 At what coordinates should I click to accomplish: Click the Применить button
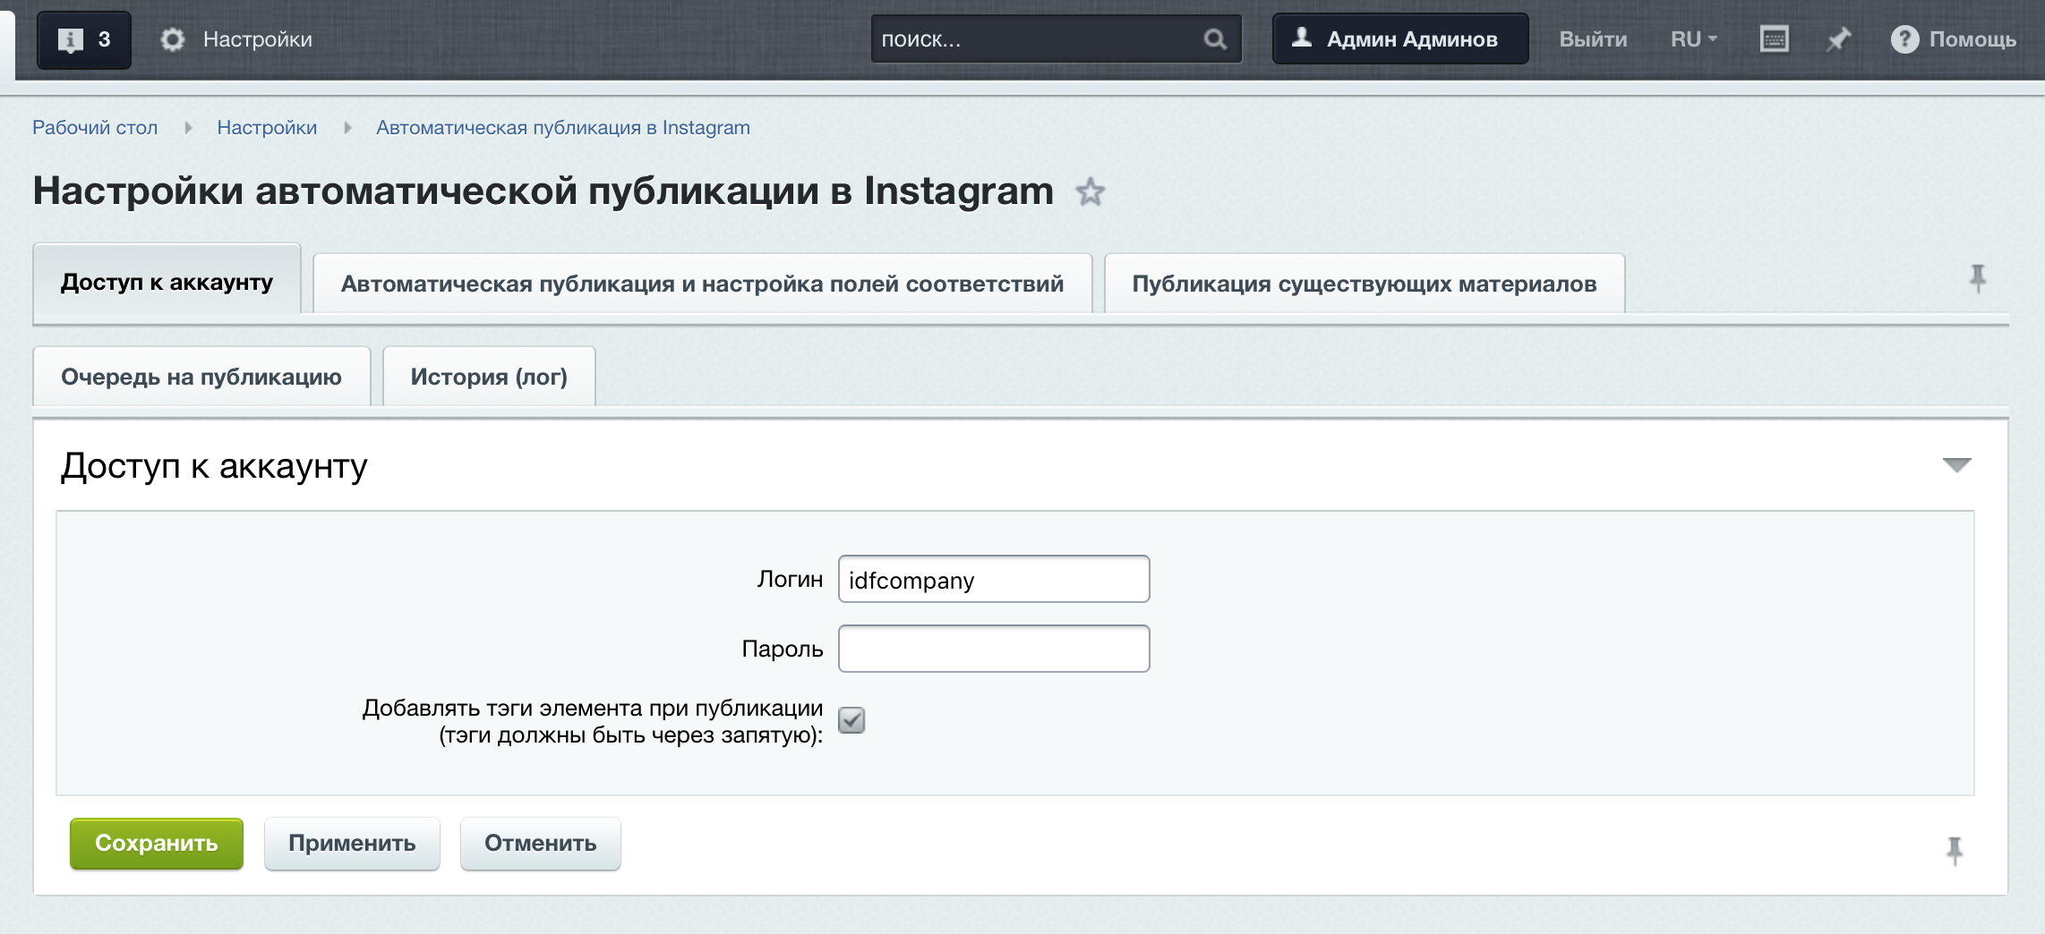352,844
